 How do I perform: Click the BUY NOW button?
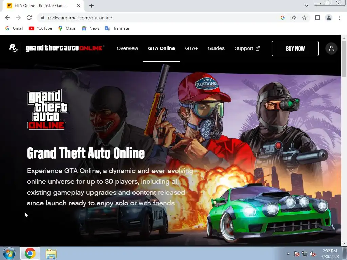point(295,48)
